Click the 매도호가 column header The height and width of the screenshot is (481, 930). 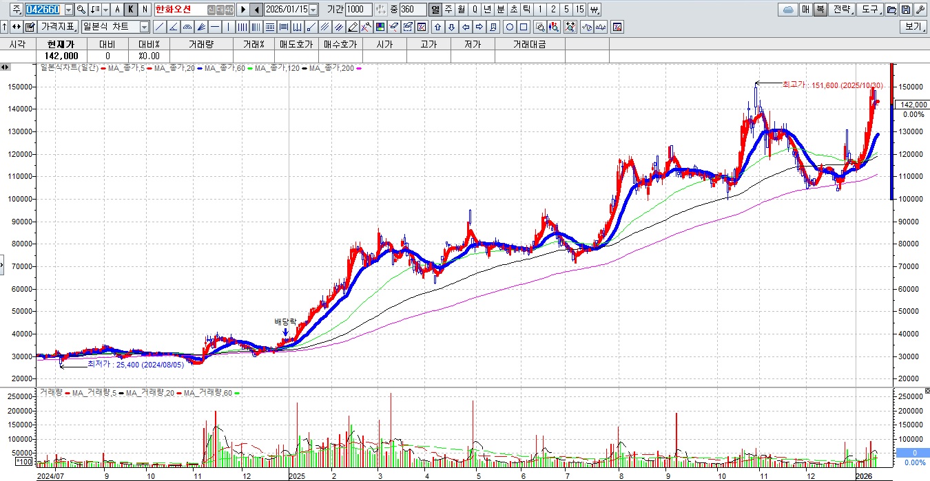coord(296,44)
